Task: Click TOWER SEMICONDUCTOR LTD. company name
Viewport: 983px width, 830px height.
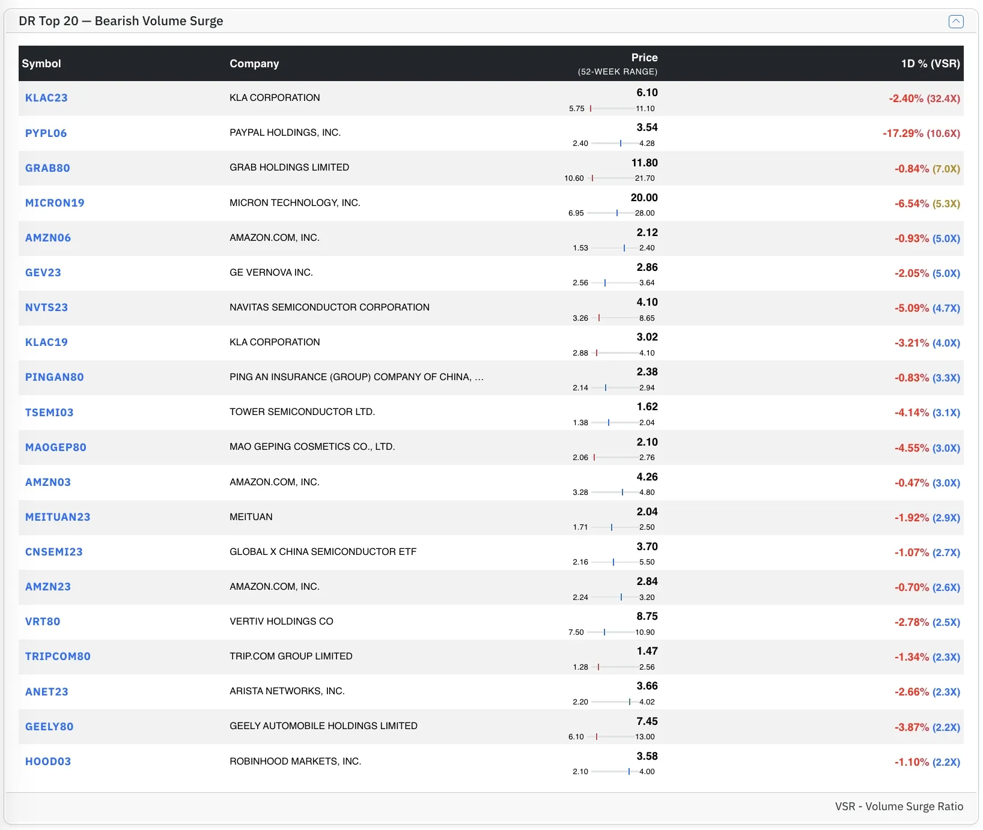Action: click(x=302, y=412)
